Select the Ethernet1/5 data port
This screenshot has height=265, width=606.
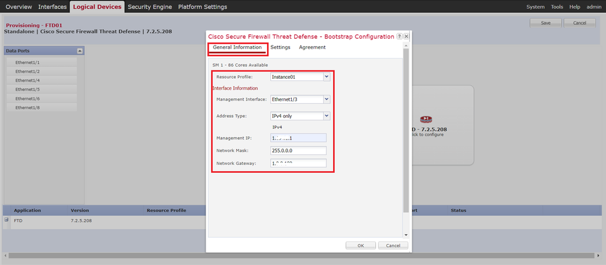point(42,89)
